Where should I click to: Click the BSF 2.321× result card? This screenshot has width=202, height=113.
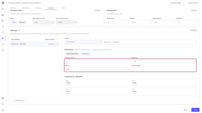(97, 91)
